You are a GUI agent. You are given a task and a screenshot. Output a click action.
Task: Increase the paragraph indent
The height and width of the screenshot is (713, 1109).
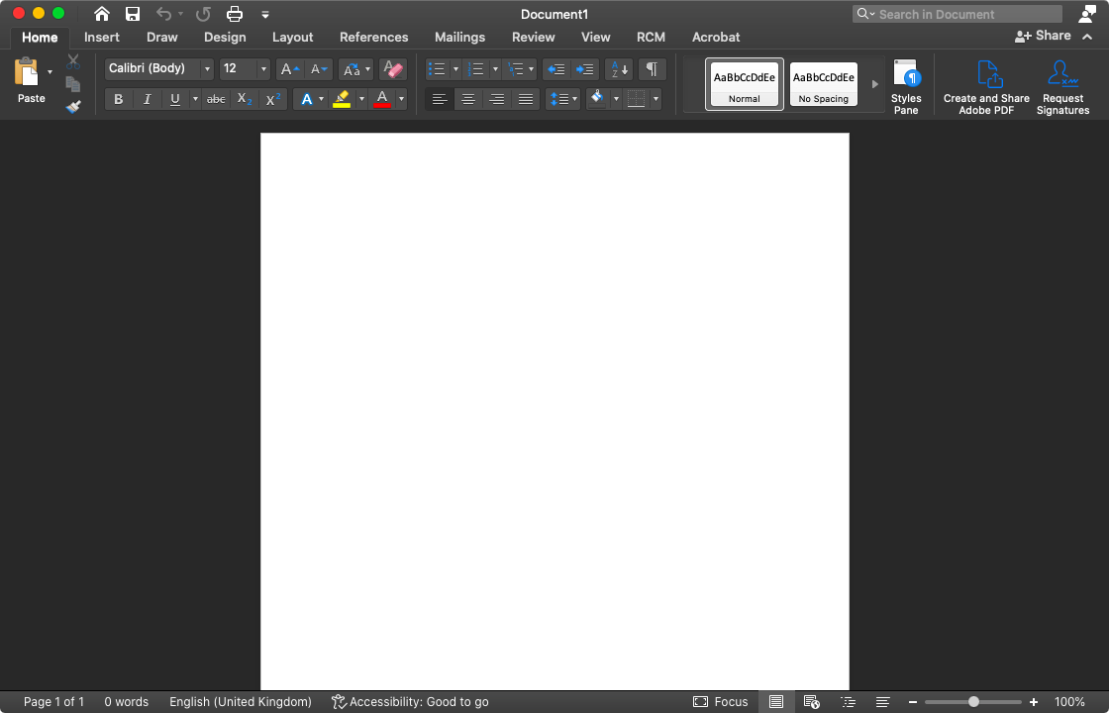[585, 69]
